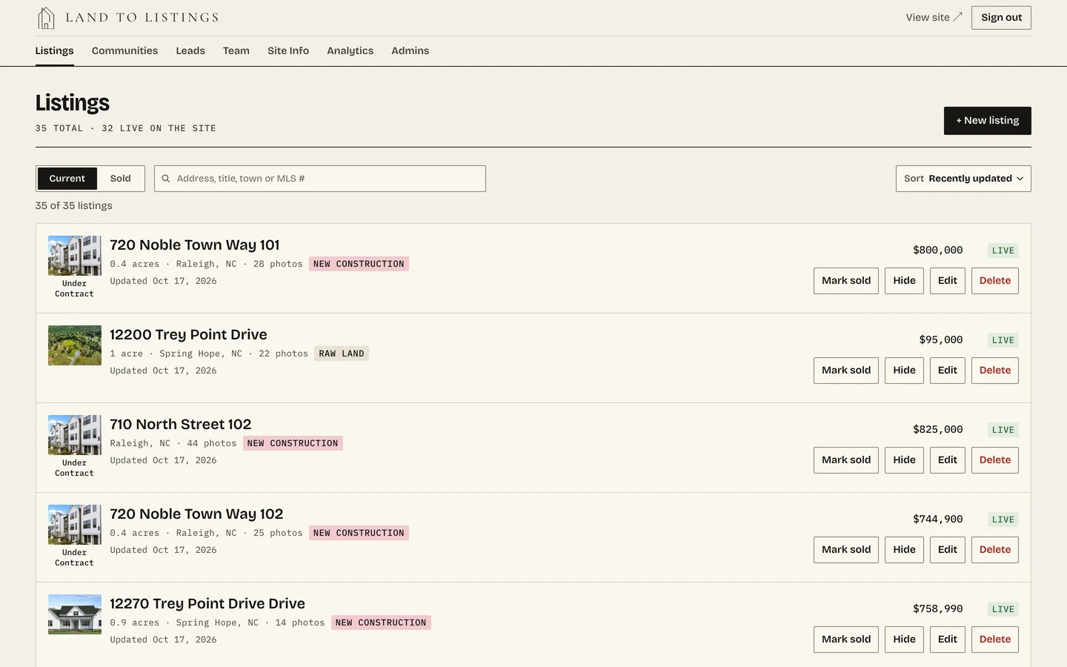This screenshot has height=667, width=1067.
Task: Mark 720 Noble Town Way 102 sold
Action: tap(846, 550)
